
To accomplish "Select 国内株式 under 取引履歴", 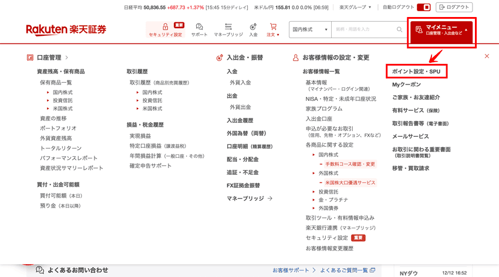I will [152, 93].
